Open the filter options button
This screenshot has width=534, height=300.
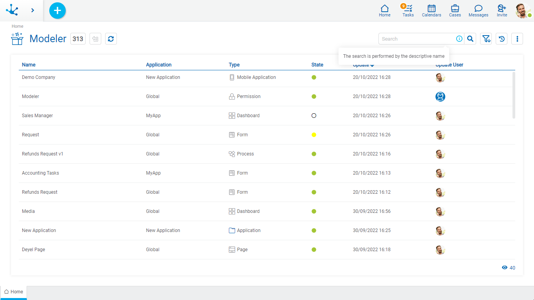[486, 39]
